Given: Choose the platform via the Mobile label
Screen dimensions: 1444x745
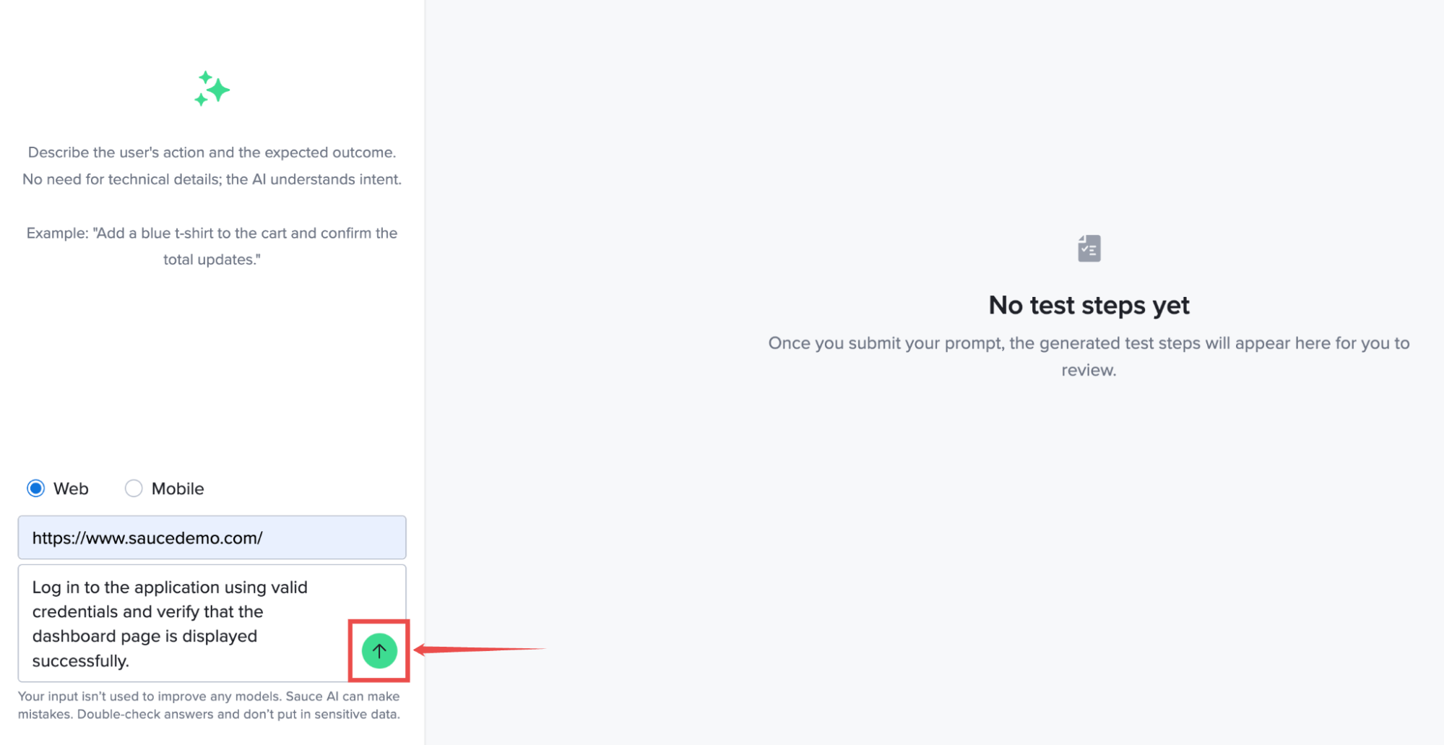Looking at the screenshot, I should tap(178, 488).
